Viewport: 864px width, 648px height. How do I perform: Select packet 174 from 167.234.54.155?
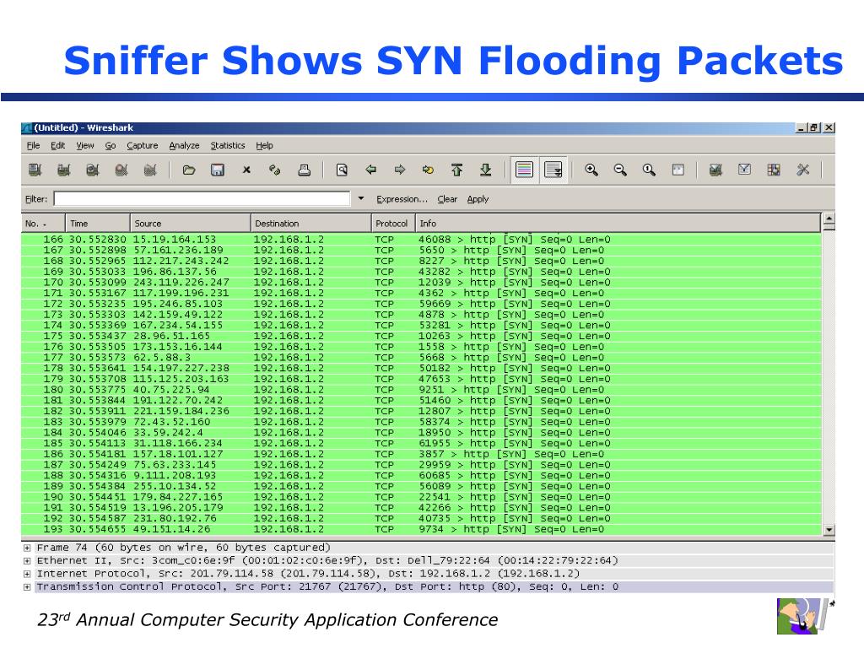421,325
